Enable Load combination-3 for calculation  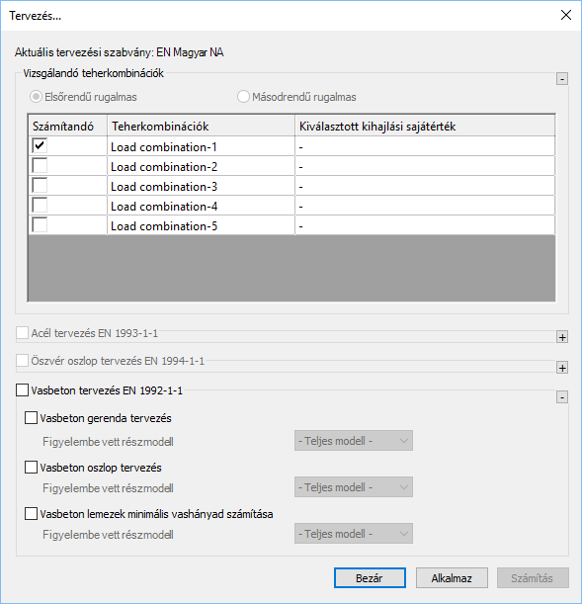point(40,185)
